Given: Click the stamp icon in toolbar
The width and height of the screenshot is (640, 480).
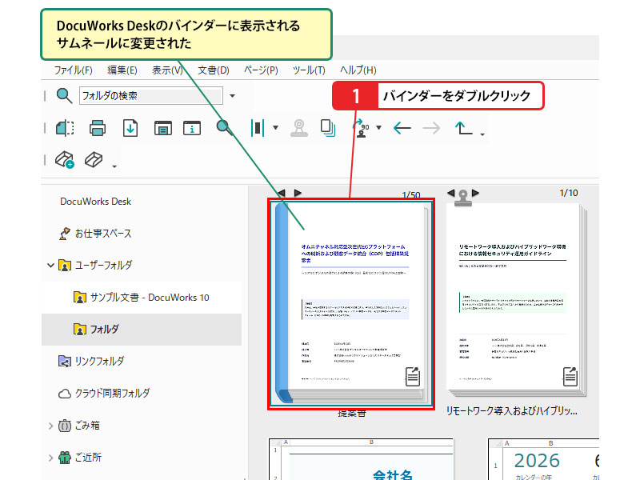Looking at the screenshot, I should [298, 128].
